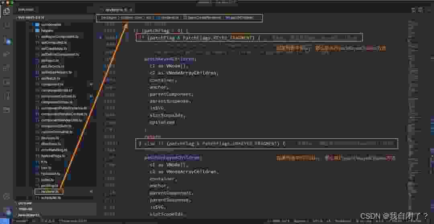This screenshot has height=224, width=434.
Task: Click patchChildren breadcrumb segment
Action: (x=240, y=17)
